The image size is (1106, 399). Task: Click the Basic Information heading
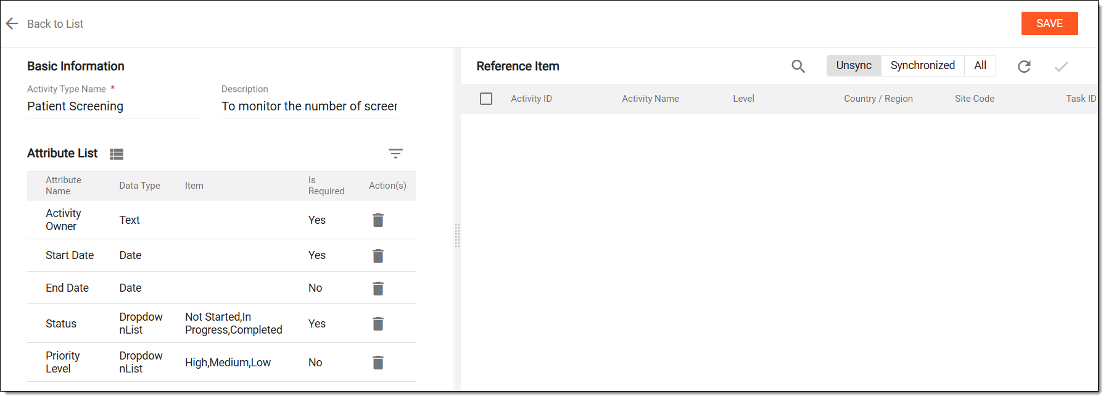point(76,66)
